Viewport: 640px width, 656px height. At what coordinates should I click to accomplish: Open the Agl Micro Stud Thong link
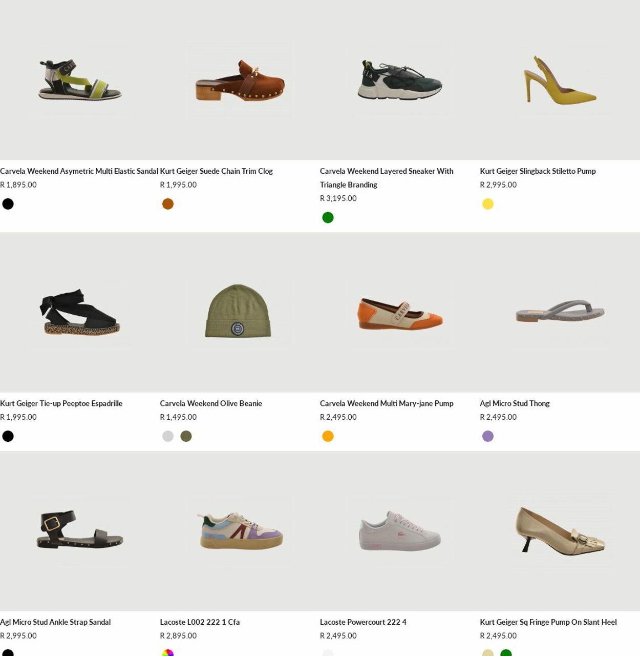(515, 403)
